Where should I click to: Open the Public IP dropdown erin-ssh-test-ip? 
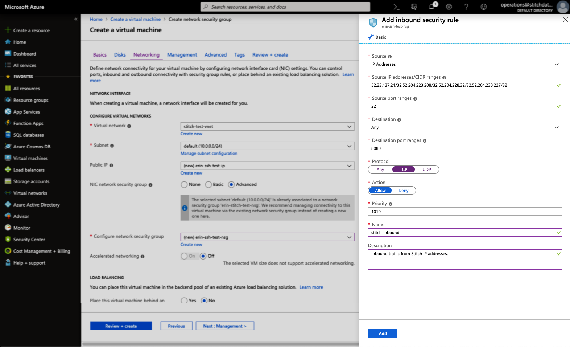pyautogui.click(x=268, y=166)
